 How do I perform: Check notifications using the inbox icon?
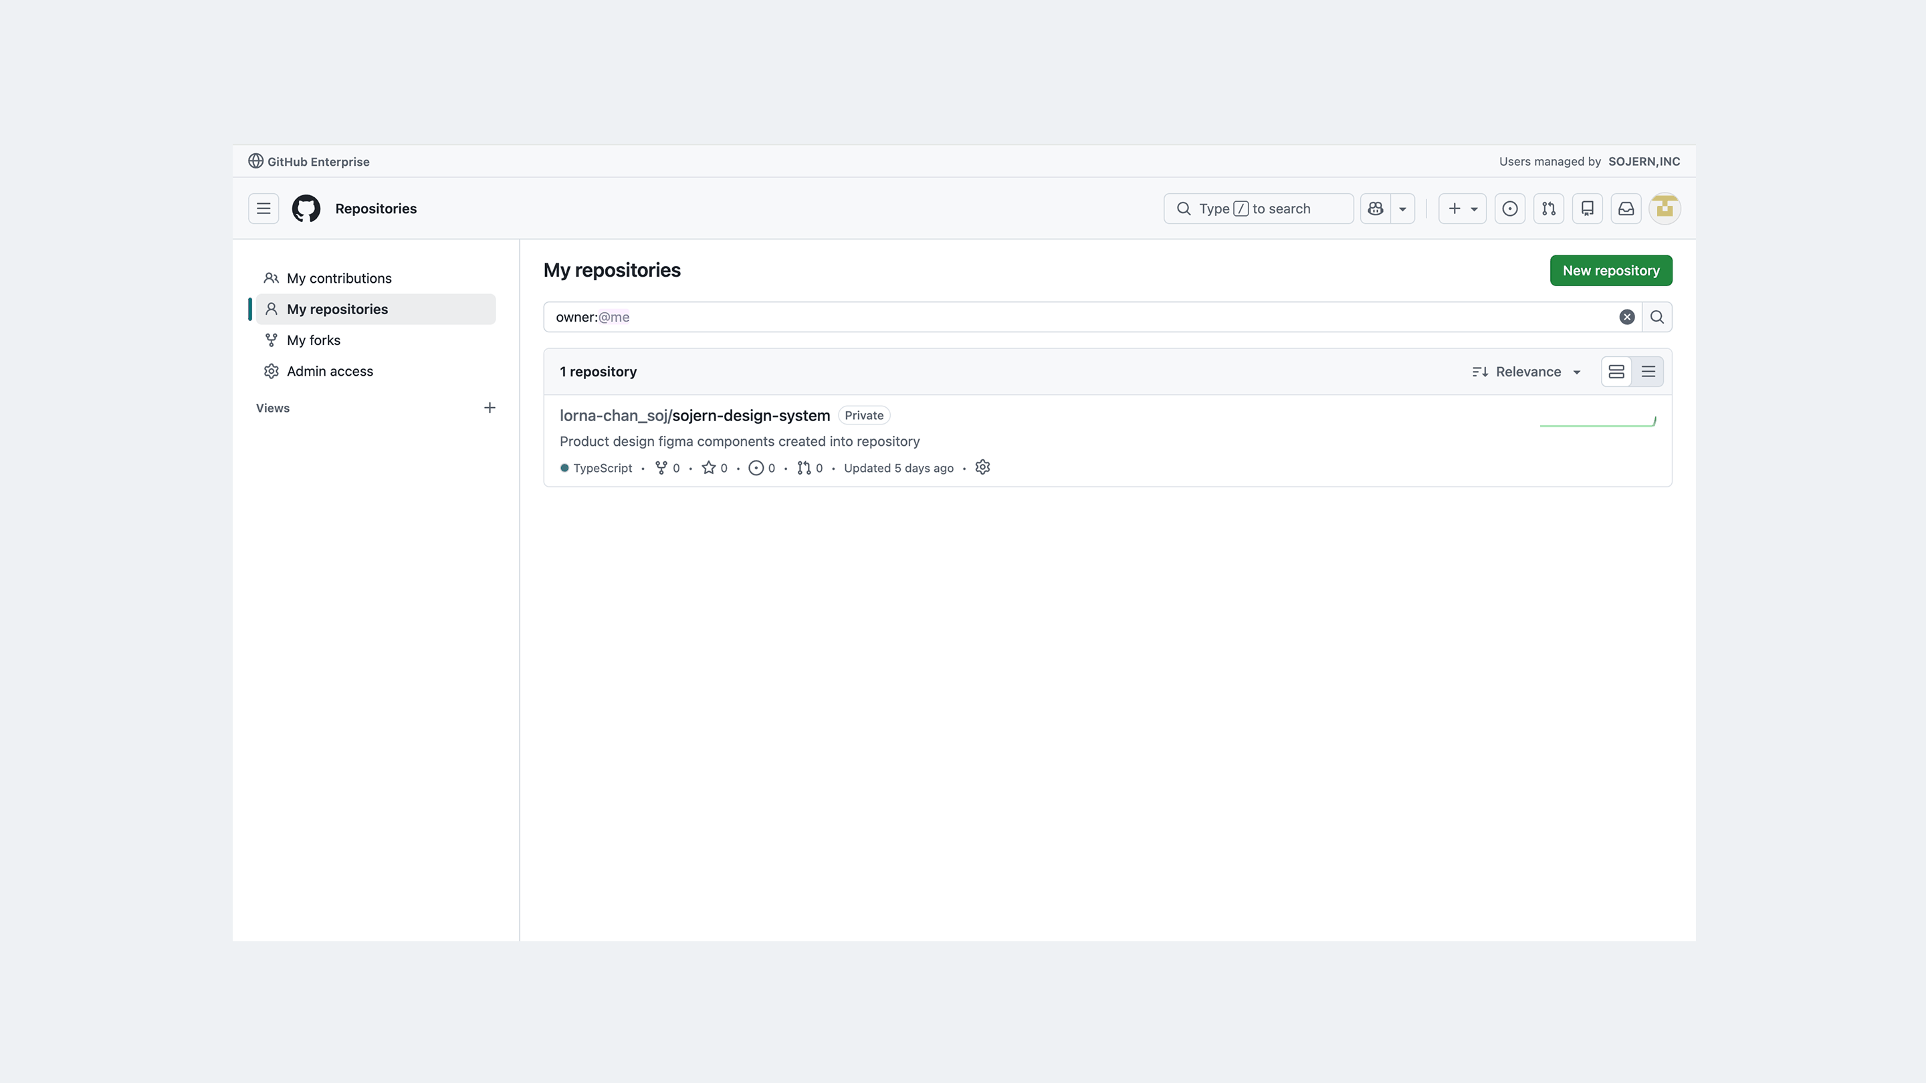(1626, 209)
